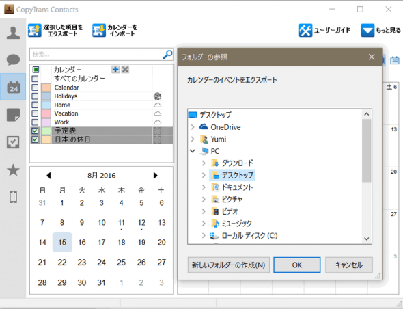Image resolution: width=403 pixels, height=309 pixels.
Task: Go to next month in mini calendar
Action: pos(155,176)
